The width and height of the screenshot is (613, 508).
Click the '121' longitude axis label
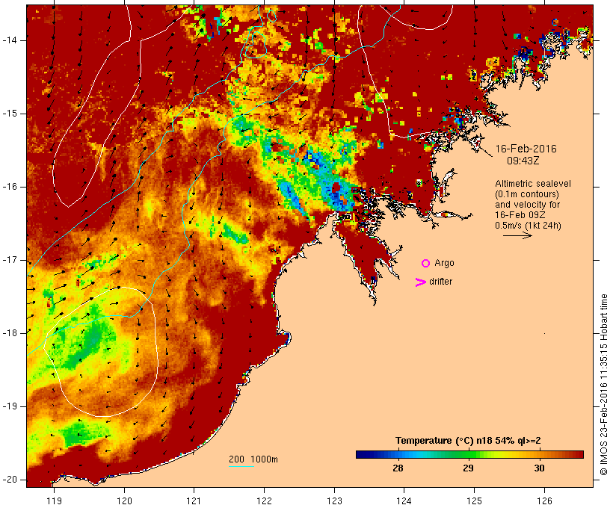[194, 501]
